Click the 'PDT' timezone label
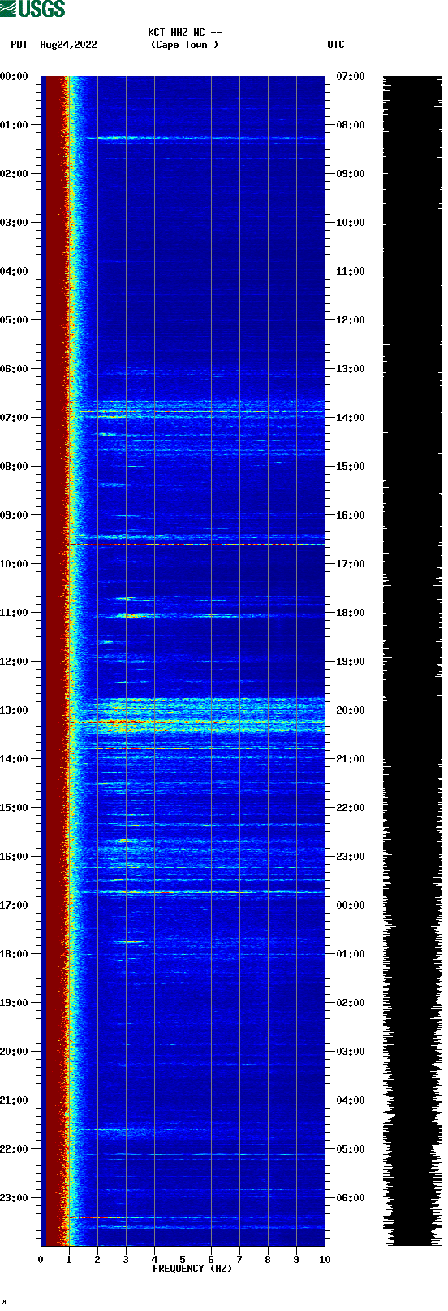The height and width of the screenshot is (1311, 448). 19,45
